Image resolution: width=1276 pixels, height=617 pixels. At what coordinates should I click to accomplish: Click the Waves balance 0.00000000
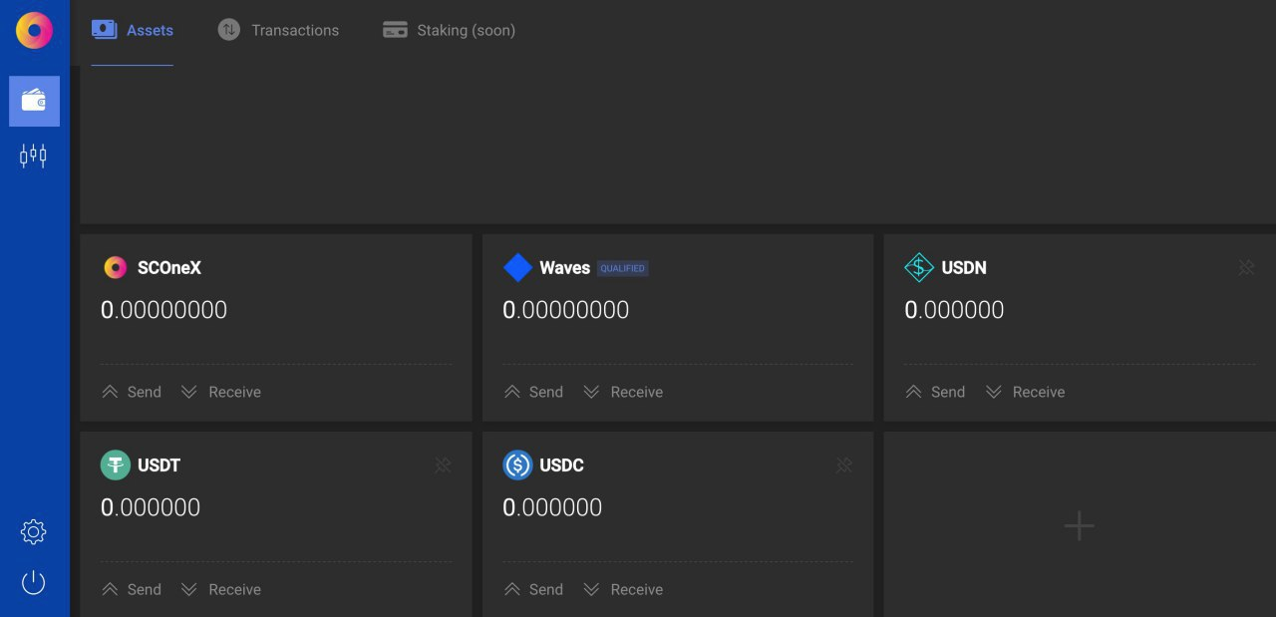pyautogui.click(x=566, y=310)
